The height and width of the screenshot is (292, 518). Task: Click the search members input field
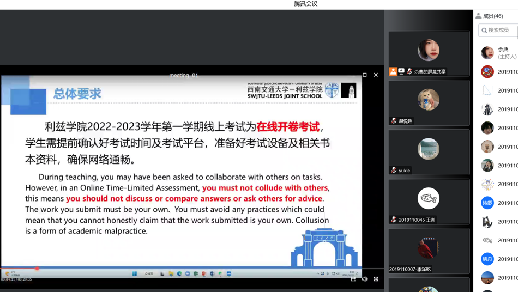499,30
